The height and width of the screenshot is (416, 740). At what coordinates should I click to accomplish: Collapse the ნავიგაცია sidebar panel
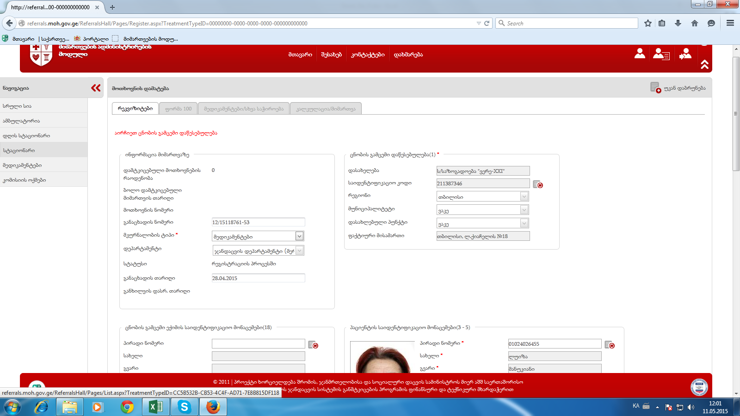click(96, 88)
